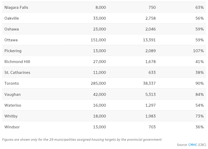Click the Vaughan row label
The height and width of the screenshot is (149, 208).
click(x=12, y=95)
